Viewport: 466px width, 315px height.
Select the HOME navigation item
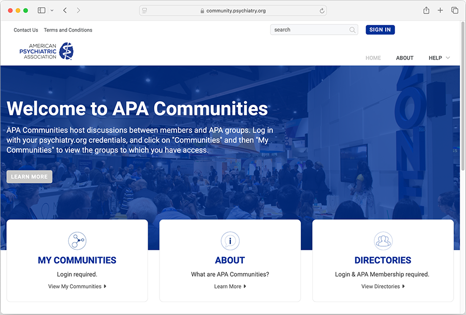point(373,58)
